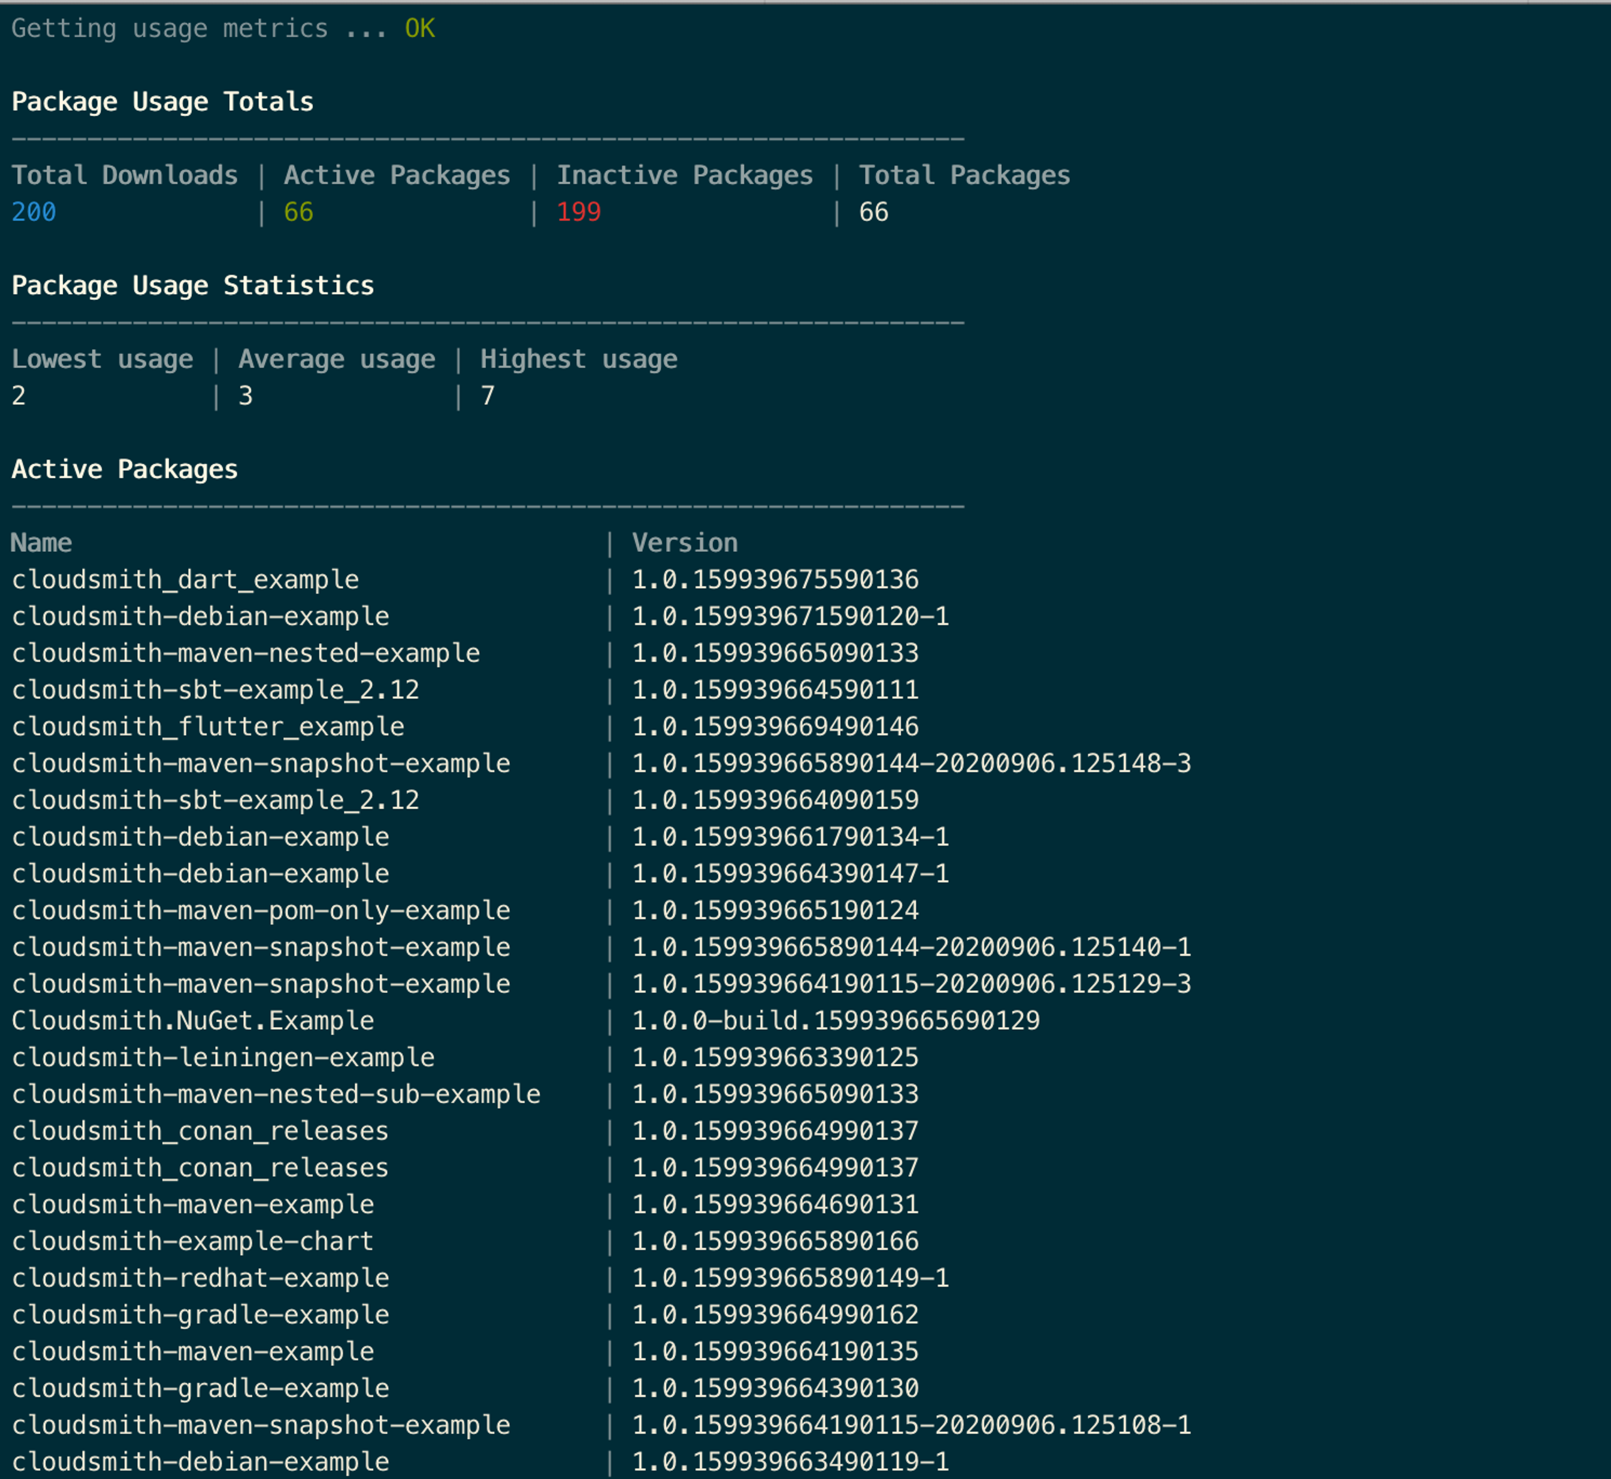Click the Package Usage Statistics heading
The height and width of the screenshot is (1479, 1611).
(192, 286)
